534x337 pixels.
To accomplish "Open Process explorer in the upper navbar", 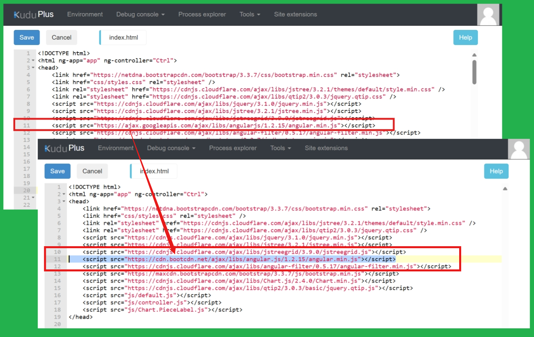I will point(202,14).
